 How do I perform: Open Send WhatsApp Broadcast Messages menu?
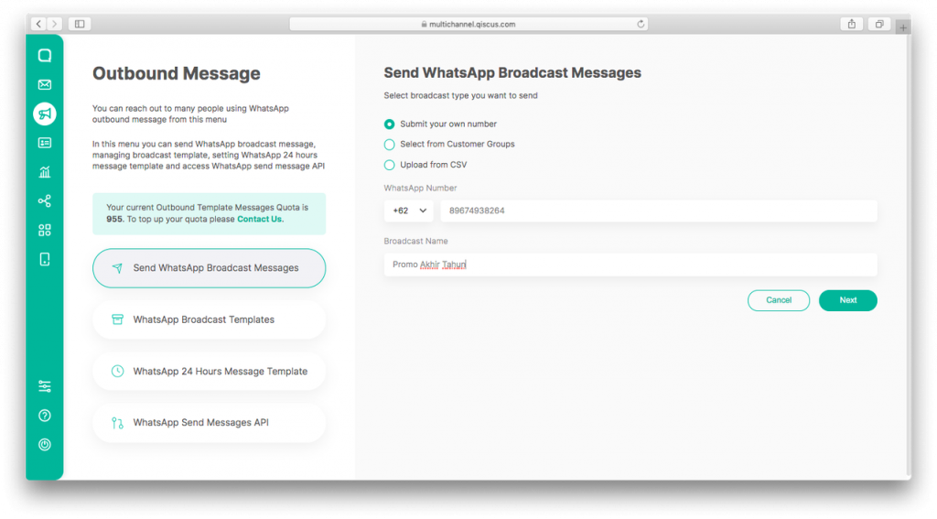pyautogui.click(x=210, y=268)
